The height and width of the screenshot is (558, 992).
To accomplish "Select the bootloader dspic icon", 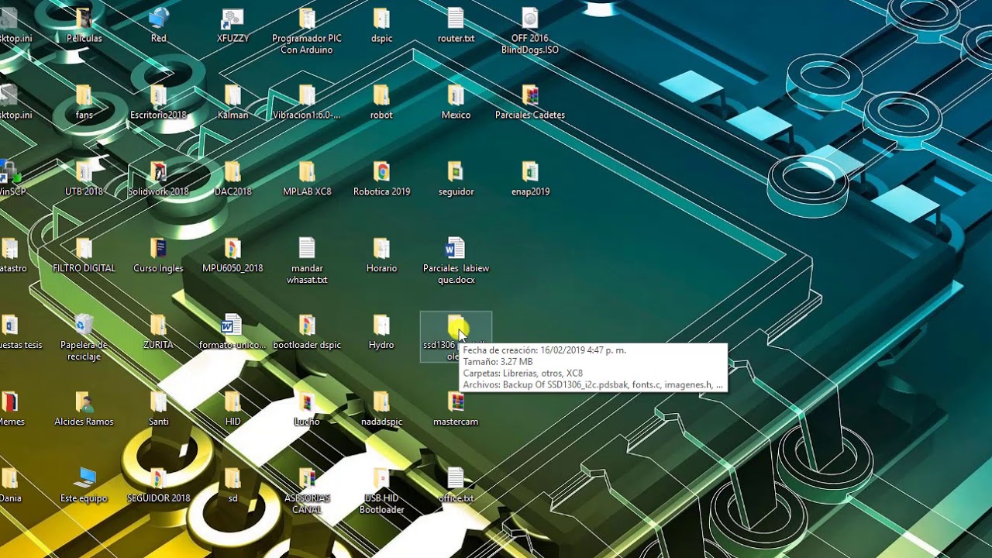I will tap(307, 325).
